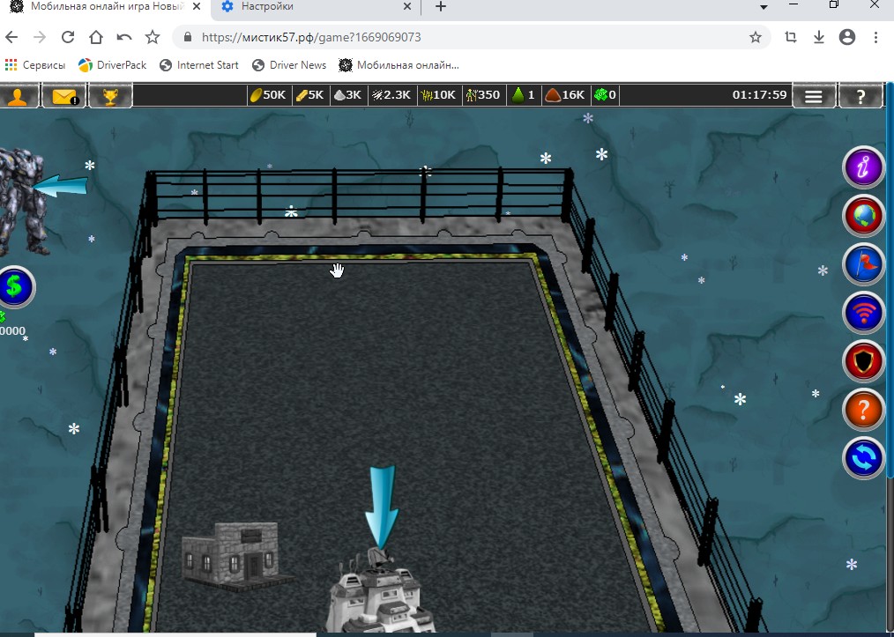Open the mail envelope messages

click(x=64, y=95)
